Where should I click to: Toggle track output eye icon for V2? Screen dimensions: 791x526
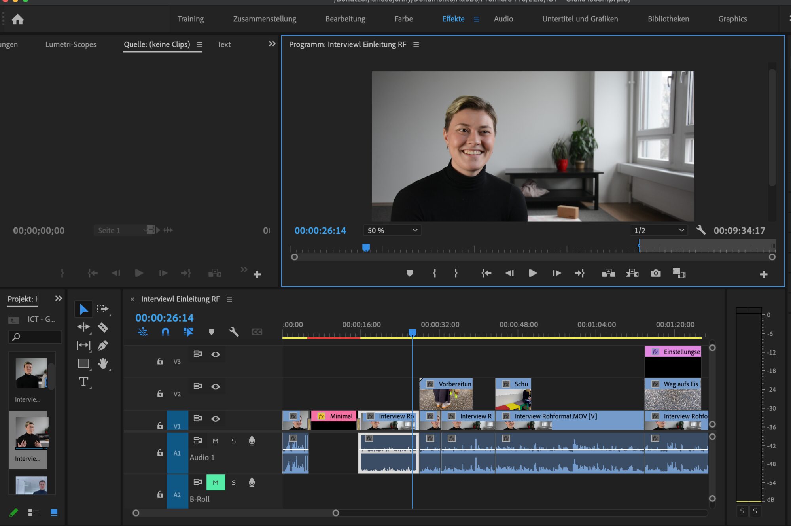[x=216, y=387]
